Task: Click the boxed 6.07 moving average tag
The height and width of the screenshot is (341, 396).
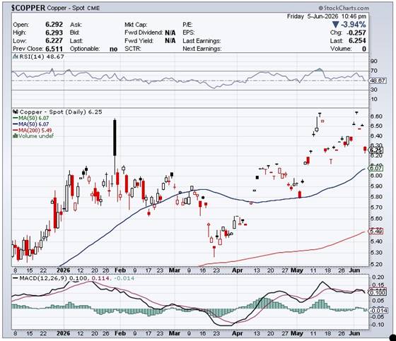Action: tap(376, 168)
